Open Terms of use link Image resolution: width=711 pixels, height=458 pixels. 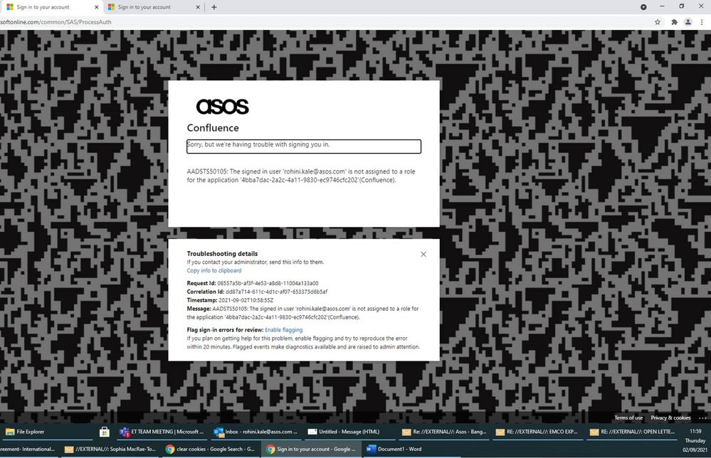[628, 417]
